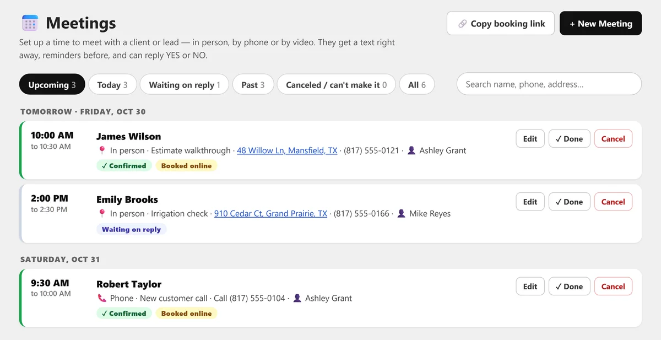
Task: Show Past meetings tab
Action: pyautogui.click(x=253, y=84)
